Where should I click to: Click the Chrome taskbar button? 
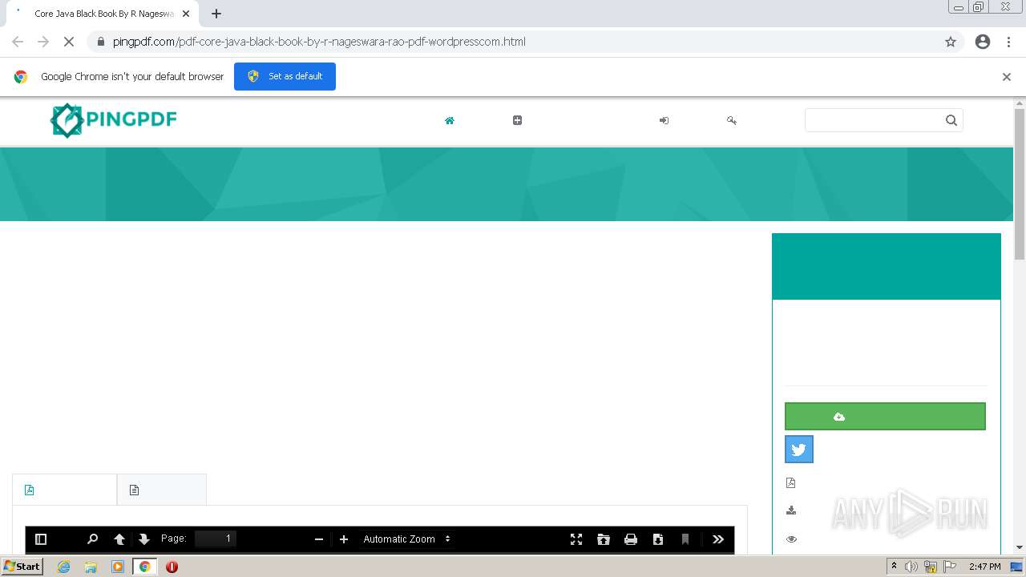pyautogui.click(x=144, y=567)
